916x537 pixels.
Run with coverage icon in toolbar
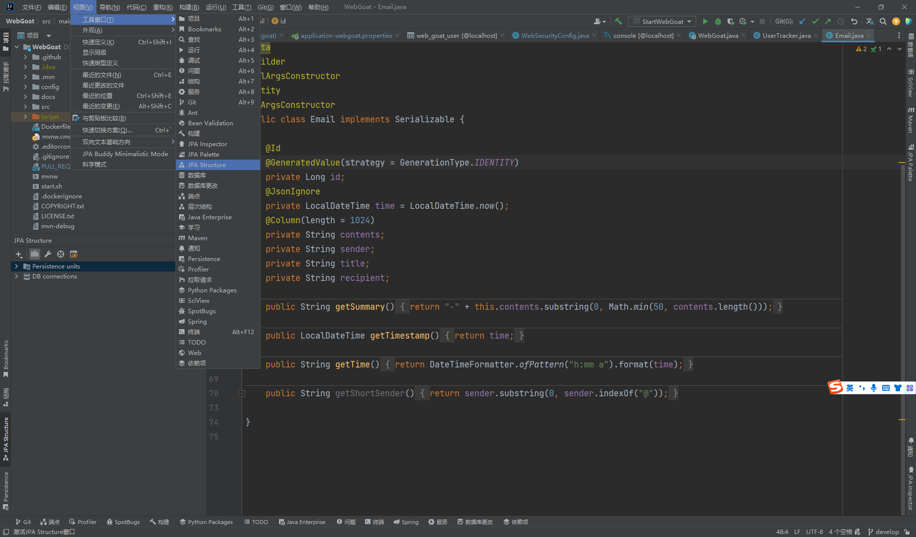pyautogui.click(x=731, y=21)
